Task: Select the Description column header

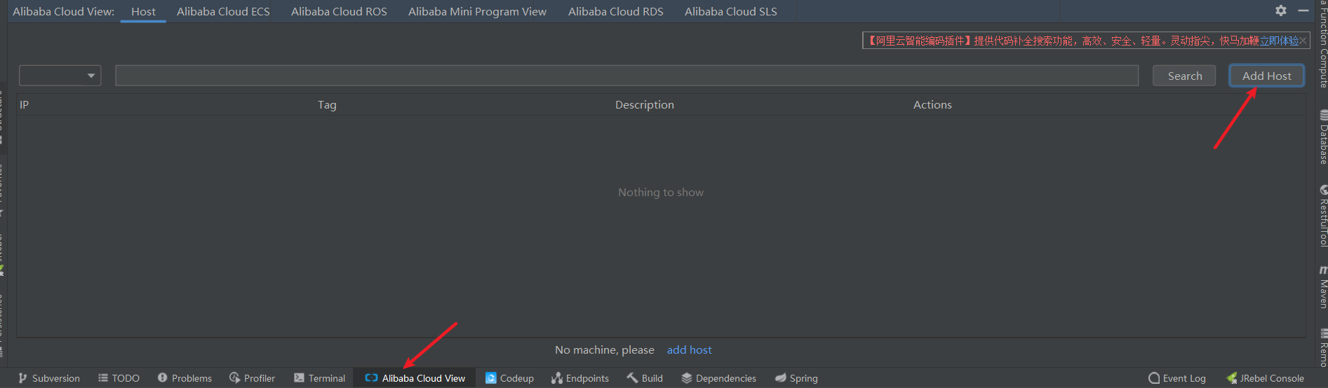Action: [x=644, y=104]
